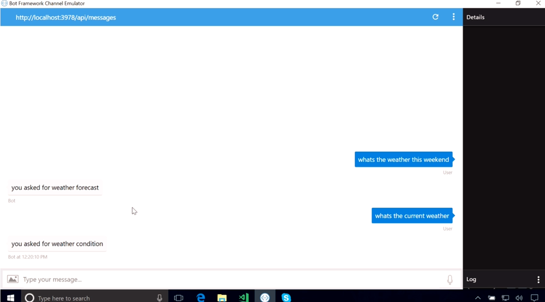Viewport: 545px width, 302px height.
Task: Select the 'whats the current weather' message
Action: click(x=412, y=216)
